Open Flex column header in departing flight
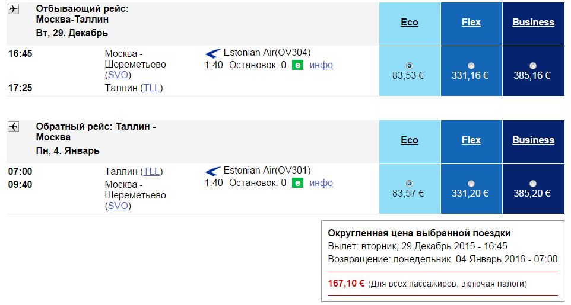The height and width of the screenshot is (305, 571). coord(471,22)
